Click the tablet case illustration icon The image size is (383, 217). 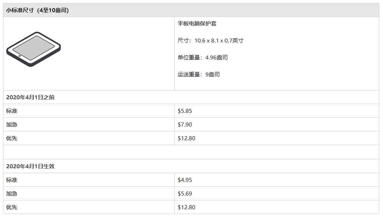[x=33, y=49]
